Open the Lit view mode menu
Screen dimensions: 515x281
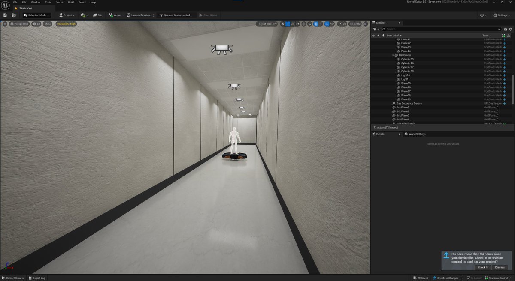tap(36, 24)
